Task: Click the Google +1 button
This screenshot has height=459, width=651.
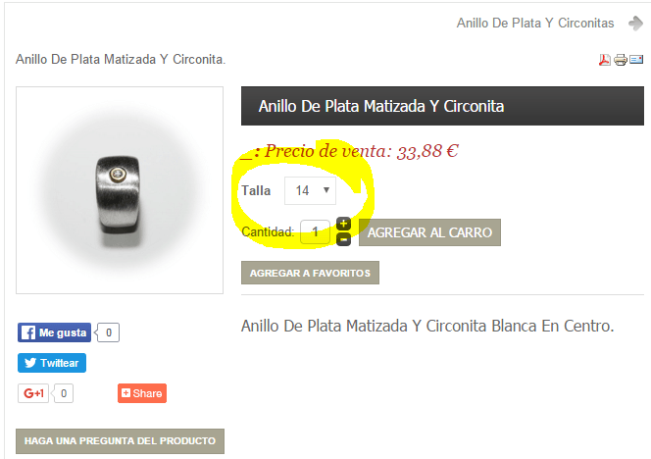Action: click(33, 393)
